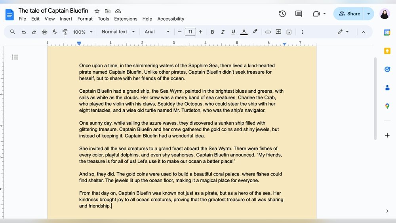Expand Meet call options arrow
Viewport: 396px width, 223px height.
click(324, 13)
